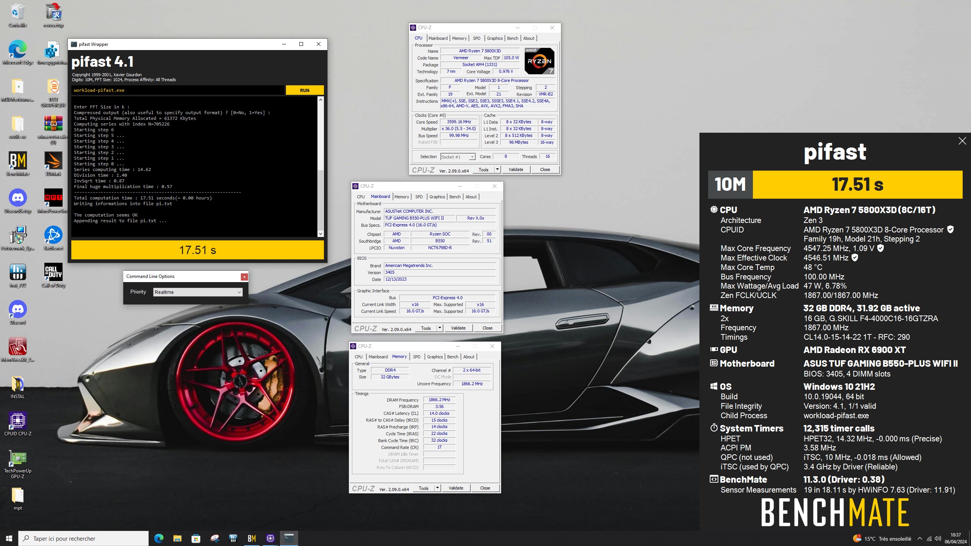Open MSIAfterburner folder on desktop
This screenshot has width=971, height=546.
[17, 89]
